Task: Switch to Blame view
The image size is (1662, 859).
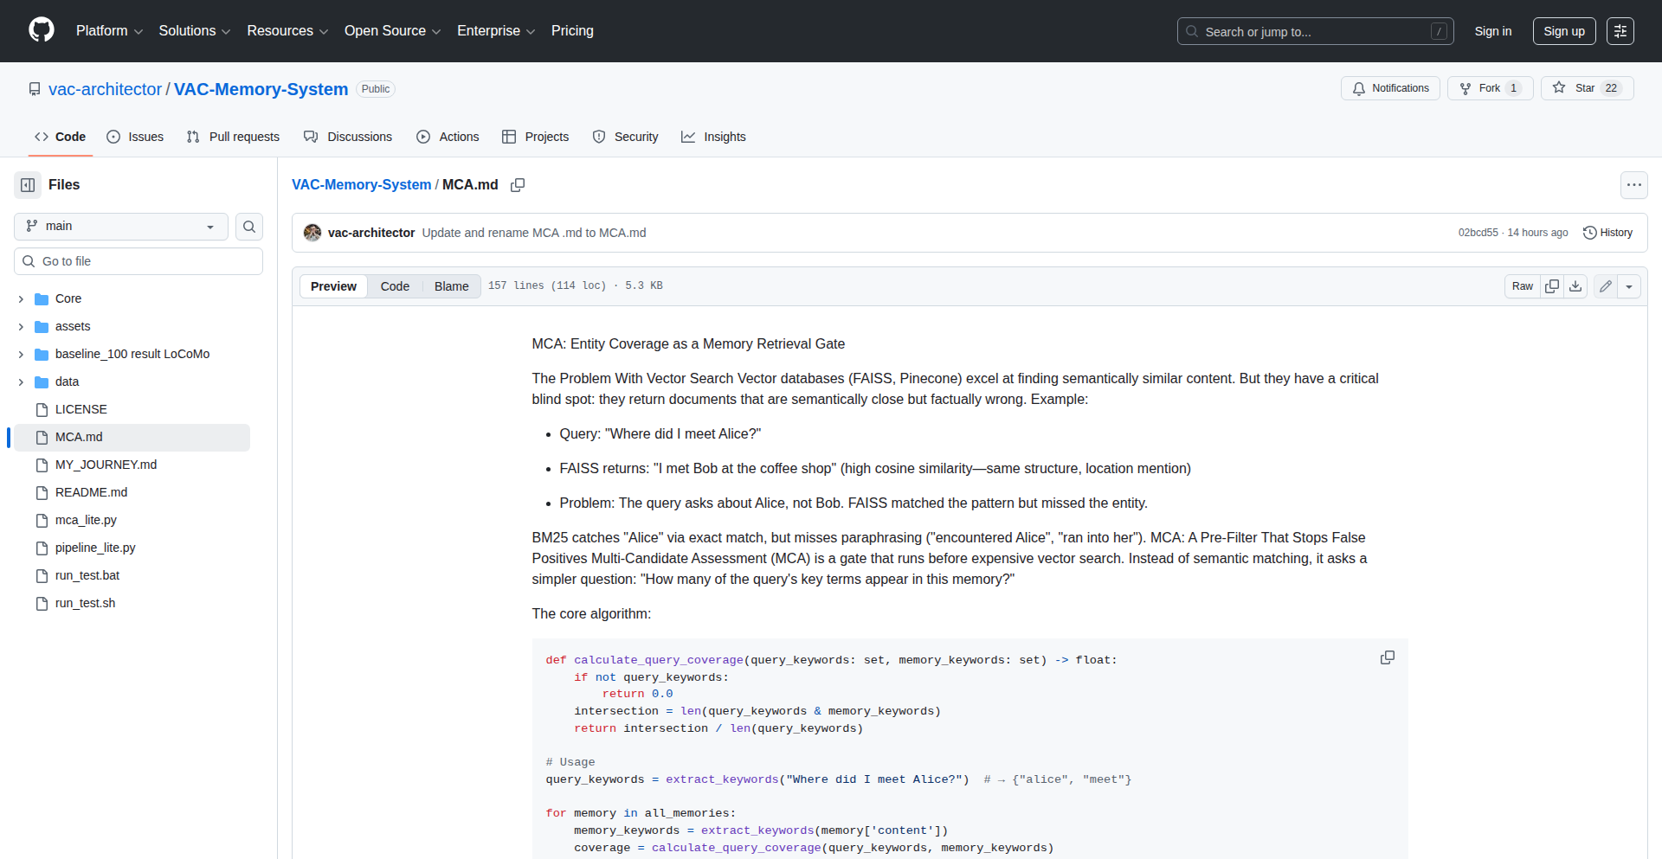Action: (451, 286)
